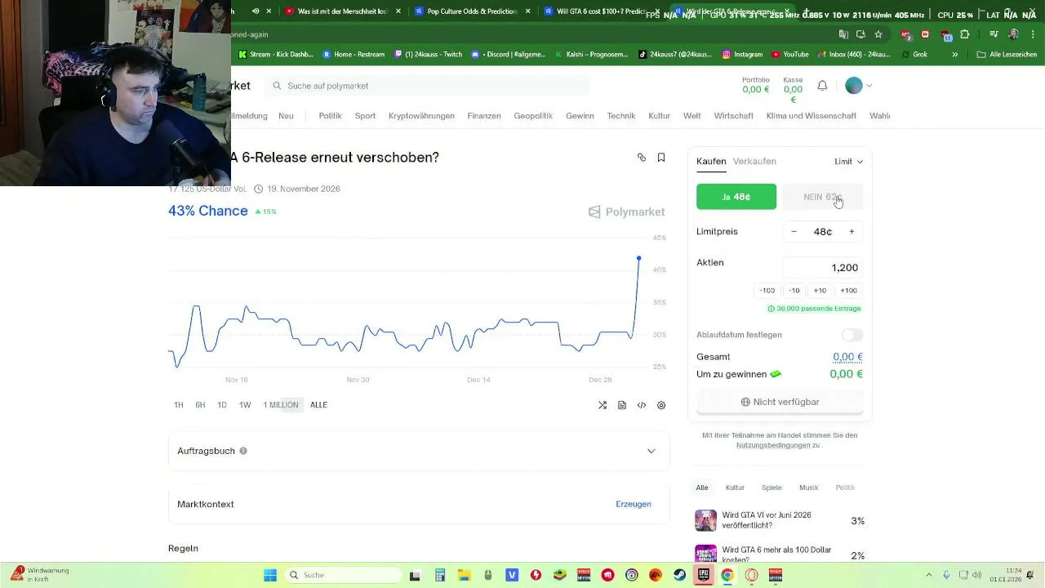Click Erzeugen in Marktkontext
This screenshot has height=588, width=1045.
click(634, 504)
